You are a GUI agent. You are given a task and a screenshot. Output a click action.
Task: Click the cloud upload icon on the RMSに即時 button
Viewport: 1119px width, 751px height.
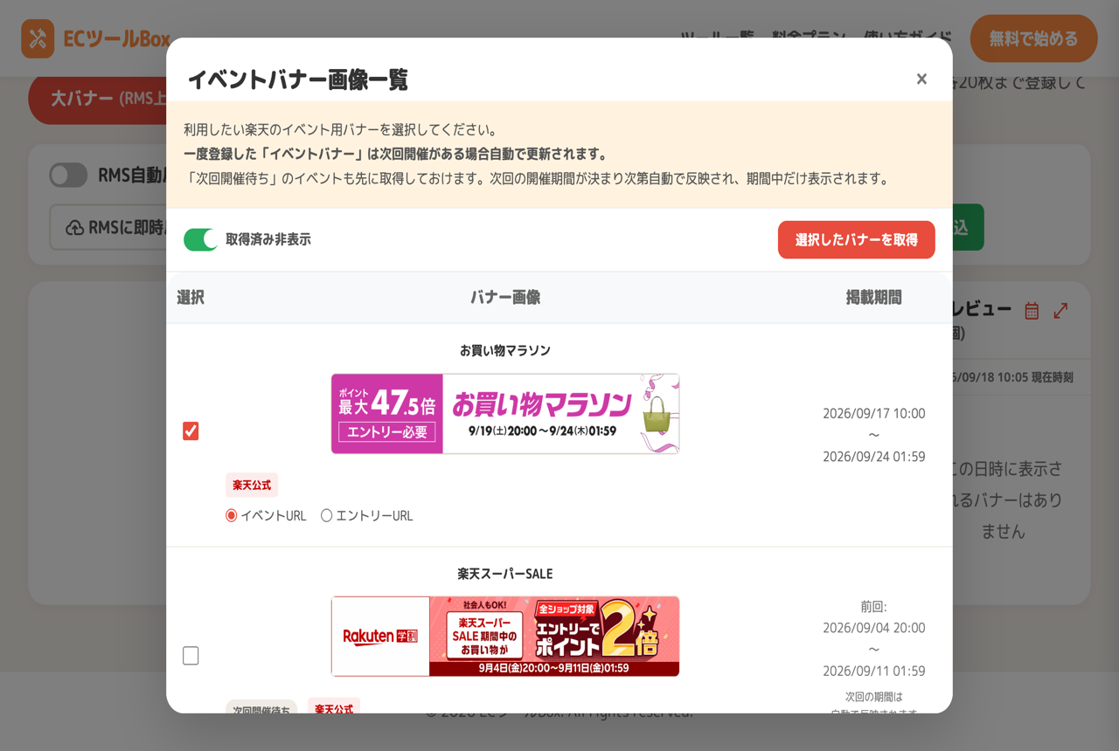coord(75,228)
